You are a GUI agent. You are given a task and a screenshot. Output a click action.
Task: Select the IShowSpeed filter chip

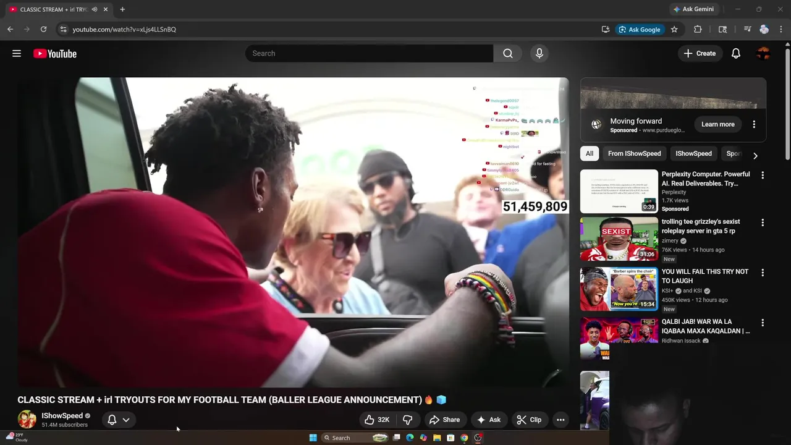[x=693, y=154]
